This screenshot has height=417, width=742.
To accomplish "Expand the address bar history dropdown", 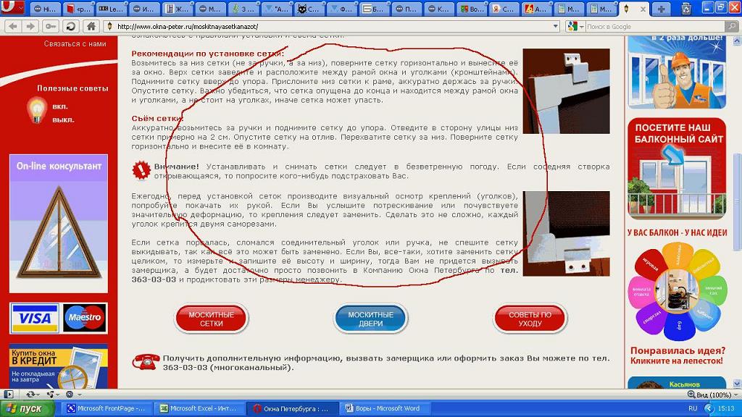I will (x=556, y=27).
